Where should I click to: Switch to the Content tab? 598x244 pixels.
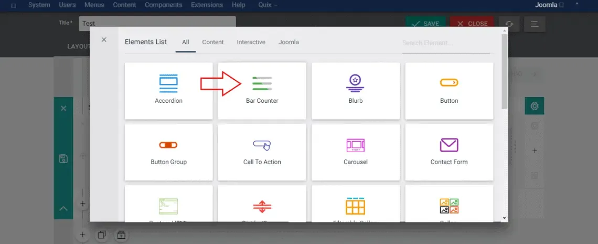click(213, 43)
